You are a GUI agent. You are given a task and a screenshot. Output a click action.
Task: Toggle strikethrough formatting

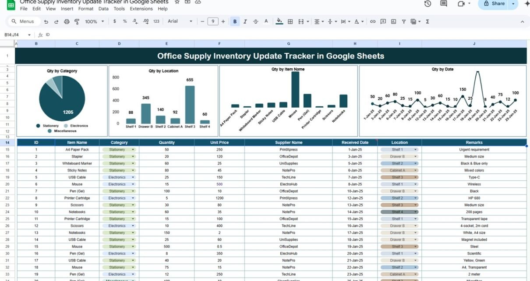coord(255,21)
